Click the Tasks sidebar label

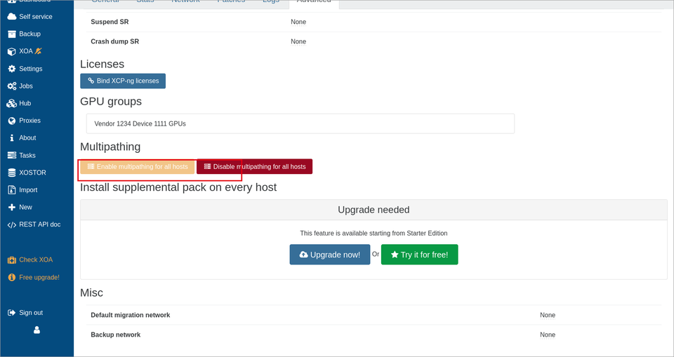point(27,155)
